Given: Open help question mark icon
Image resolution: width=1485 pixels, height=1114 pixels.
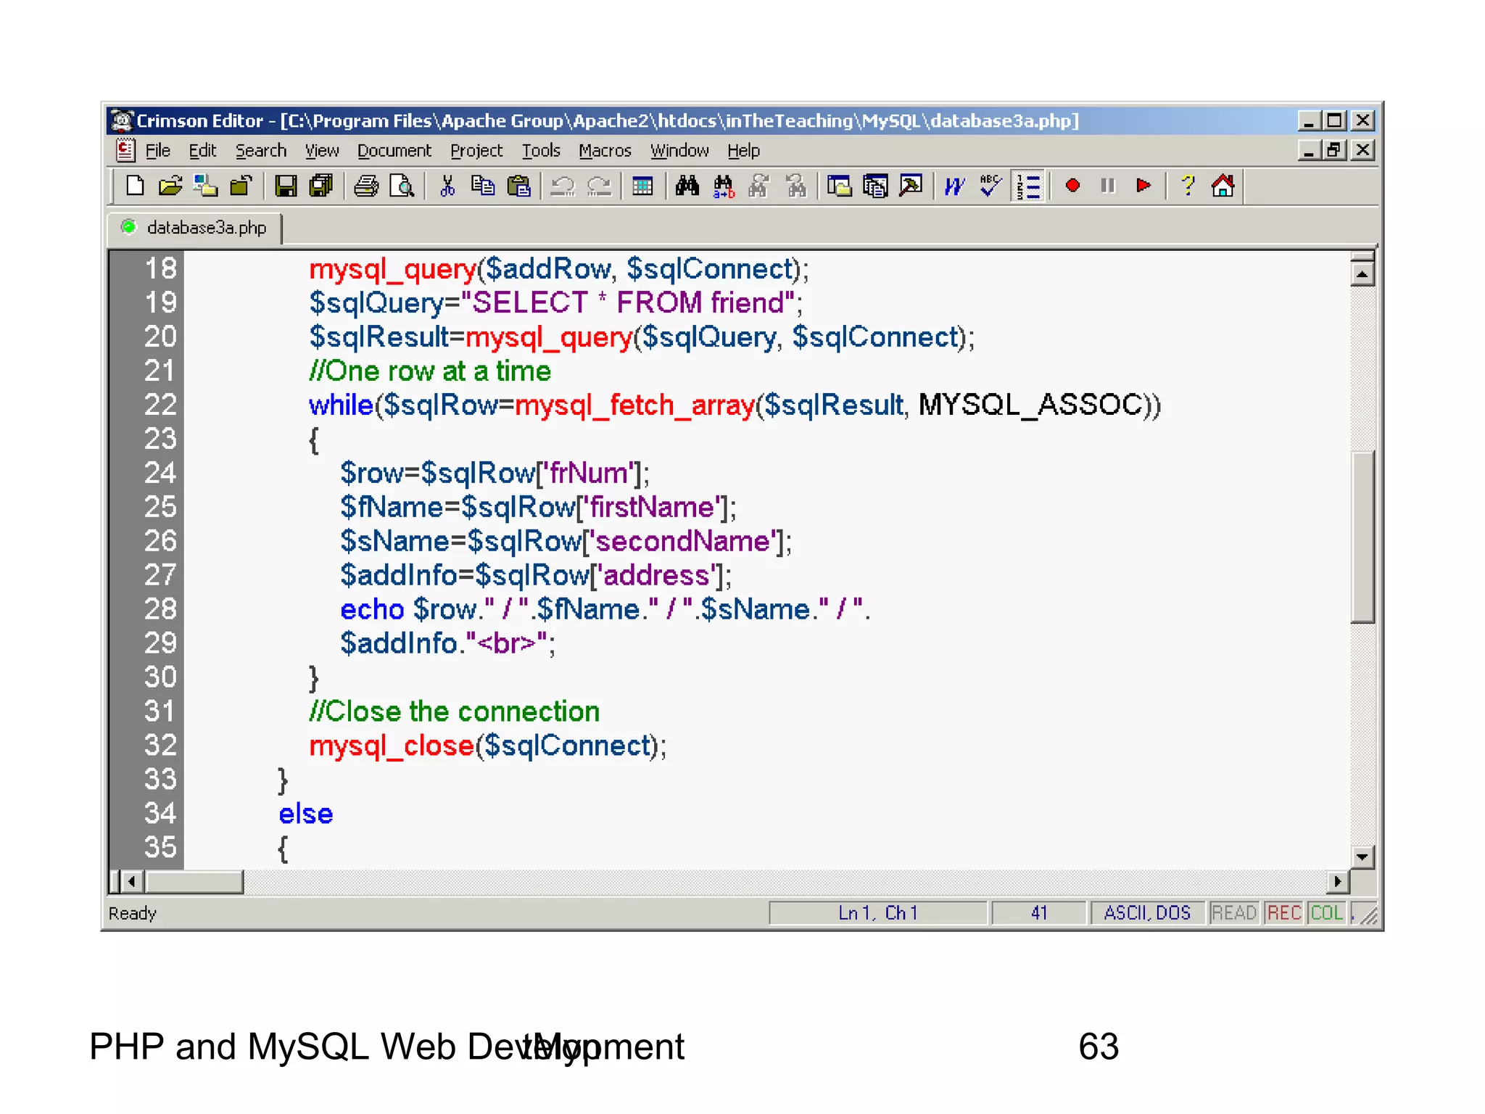Looking at the screenshot, I should pyautogui.click(x=1188, y=186).
